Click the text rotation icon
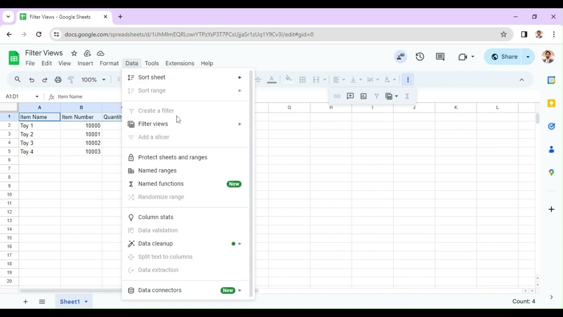This screenshot has height=317, width=563. pyautogui.click(x=387, y=80)
